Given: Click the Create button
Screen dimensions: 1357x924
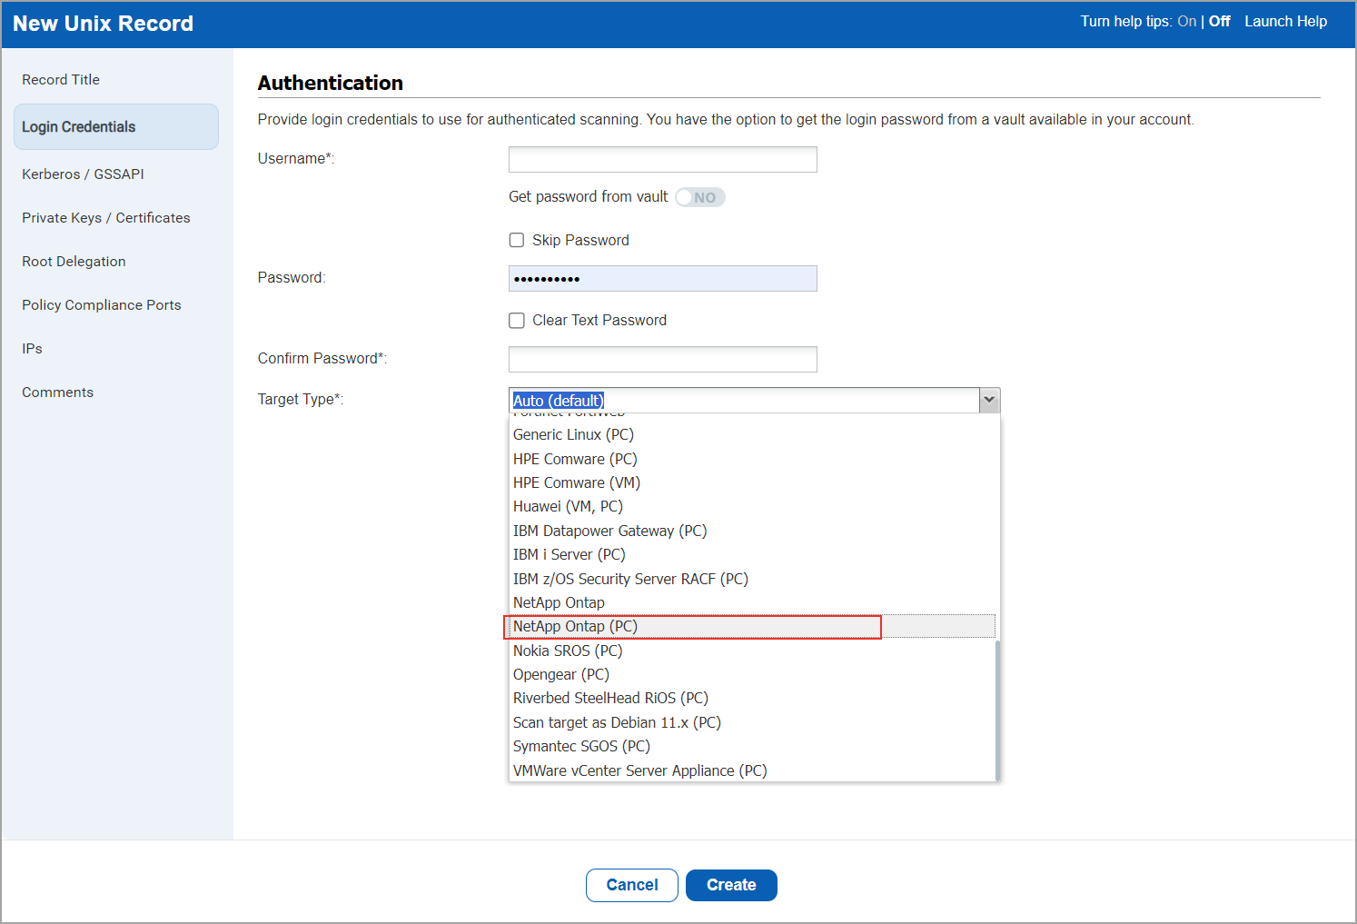Looking at the screenshot, I should [731, 885].
